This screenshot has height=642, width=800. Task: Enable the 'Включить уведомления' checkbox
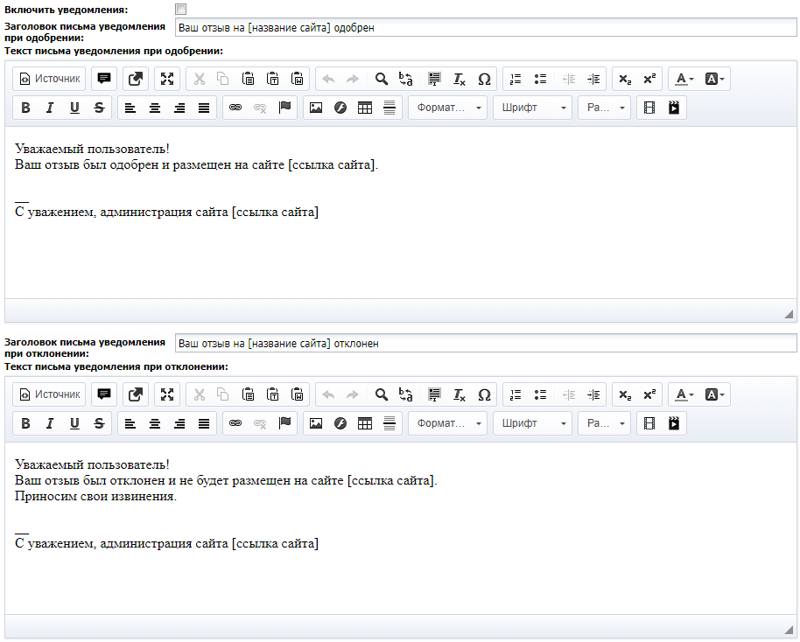[181, 9]
